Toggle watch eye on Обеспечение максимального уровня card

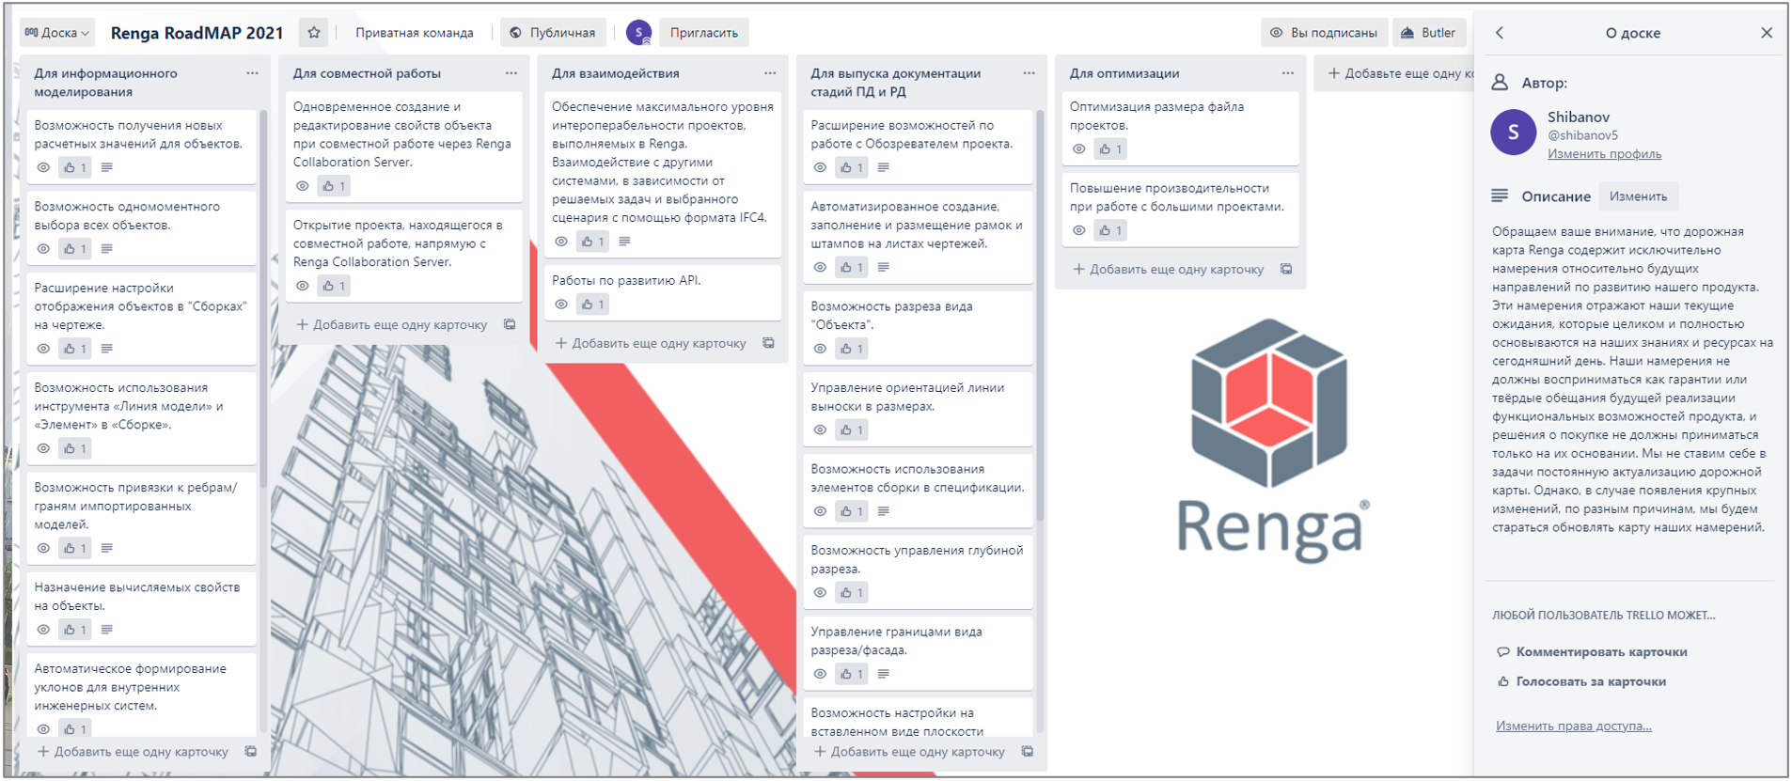561,242
